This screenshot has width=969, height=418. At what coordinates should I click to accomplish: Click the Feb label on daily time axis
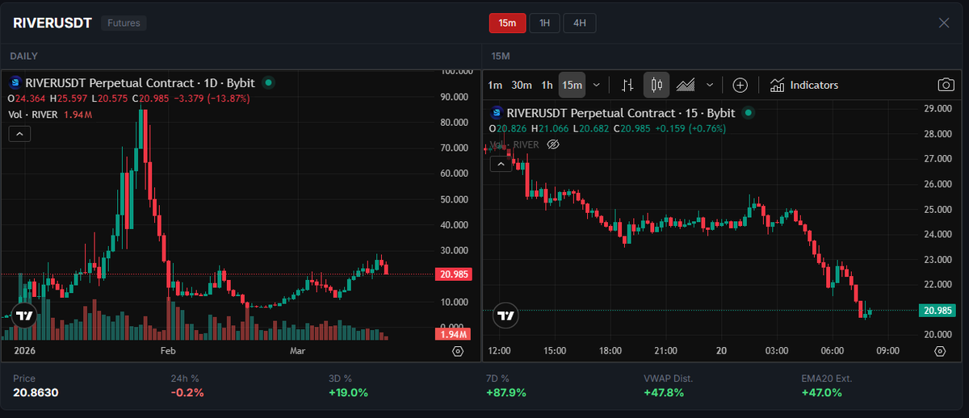point(168,351)
